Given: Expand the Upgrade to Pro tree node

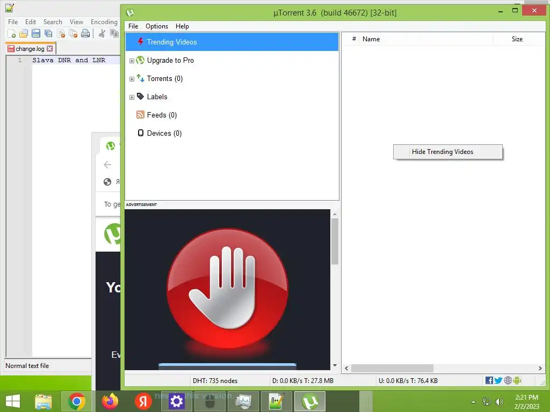Looking at the screenshot, I should [x=132, y=61].
